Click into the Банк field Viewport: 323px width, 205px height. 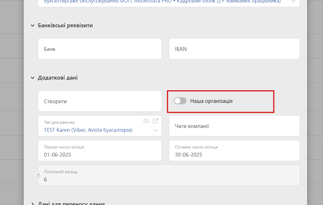coord(100,49)
